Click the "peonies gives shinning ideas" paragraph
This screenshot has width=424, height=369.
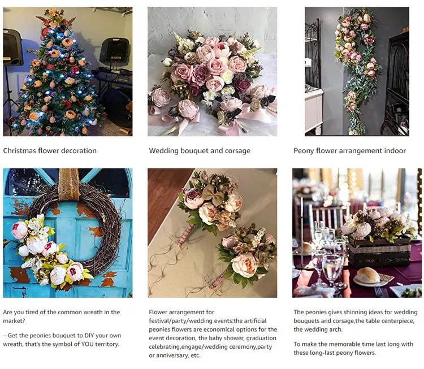(x=356, y=320)
